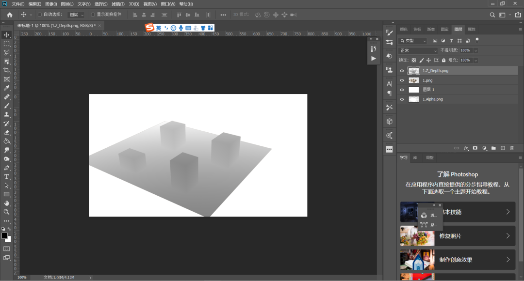Open the layer filter type dropdown

click(x=413, y=41)
